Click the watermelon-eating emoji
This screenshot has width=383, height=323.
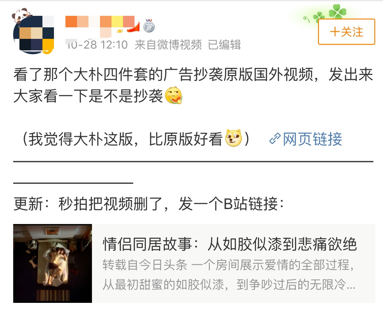(x=174, y=95)
